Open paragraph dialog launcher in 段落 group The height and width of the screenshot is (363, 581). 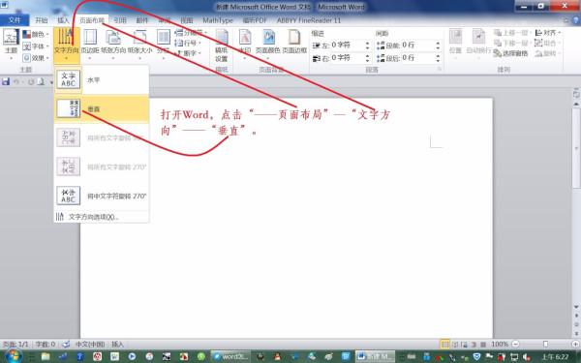[440, 69]
